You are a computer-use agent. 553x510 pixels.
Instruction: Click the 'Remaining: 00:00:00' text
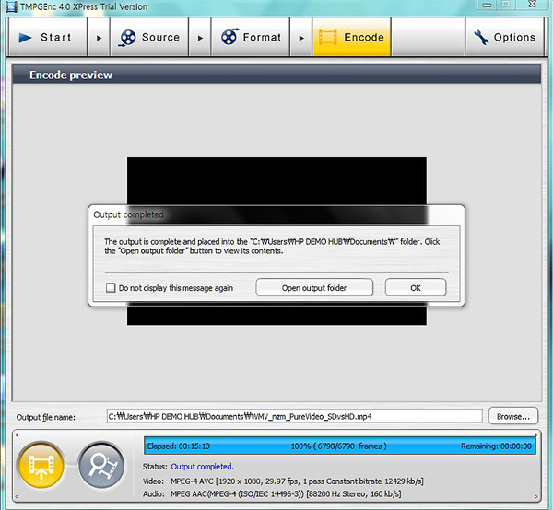pyautogui.click(x=496, y=446)
